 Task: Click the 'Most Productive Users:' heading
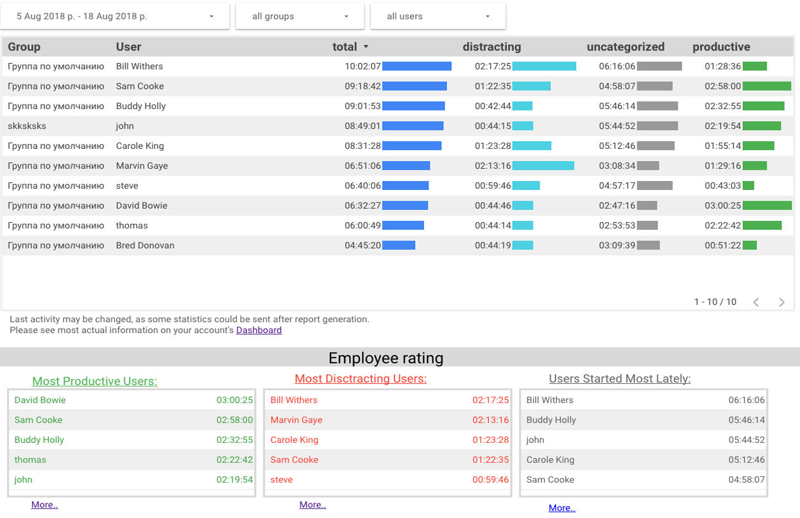[94, 381]
